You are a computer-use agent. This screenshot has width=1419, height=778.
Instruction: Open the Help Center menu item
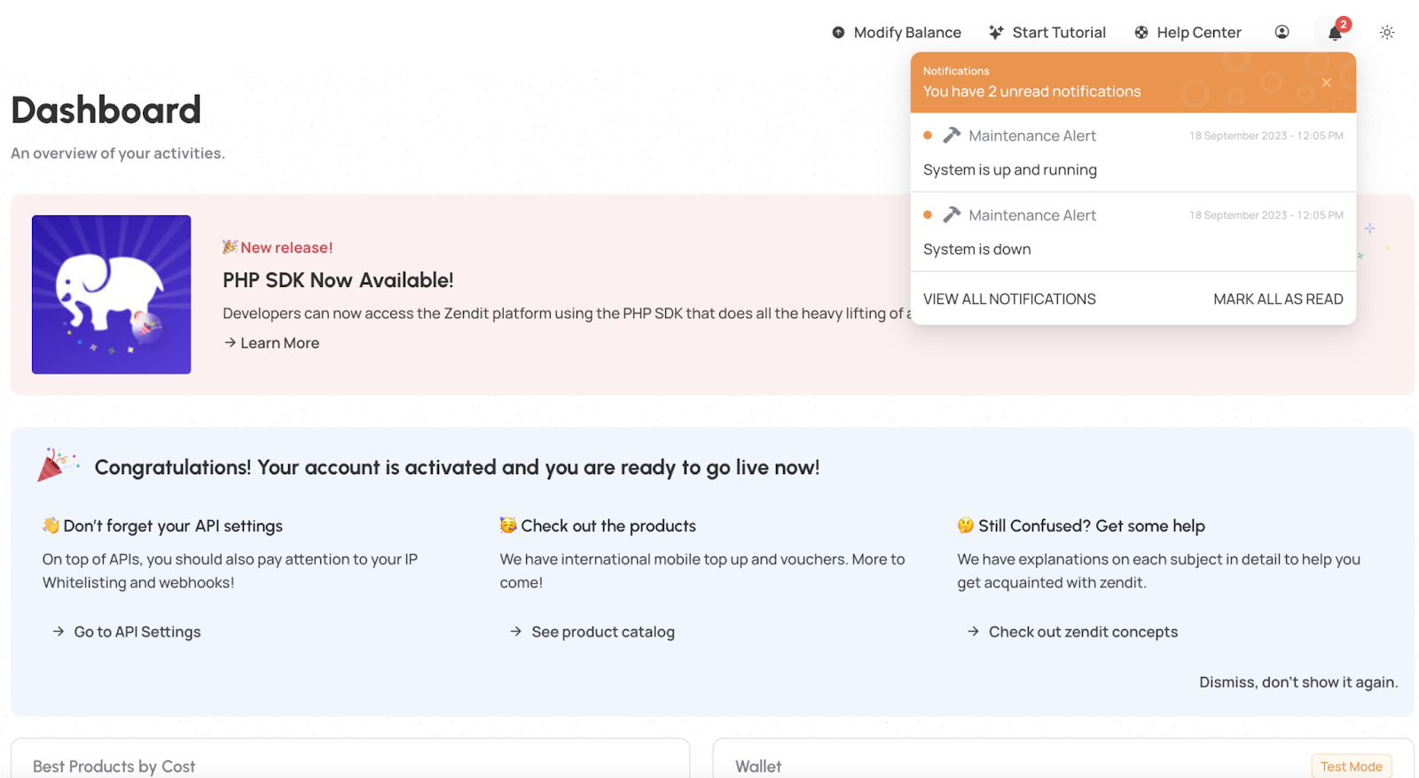[1188, 33]
